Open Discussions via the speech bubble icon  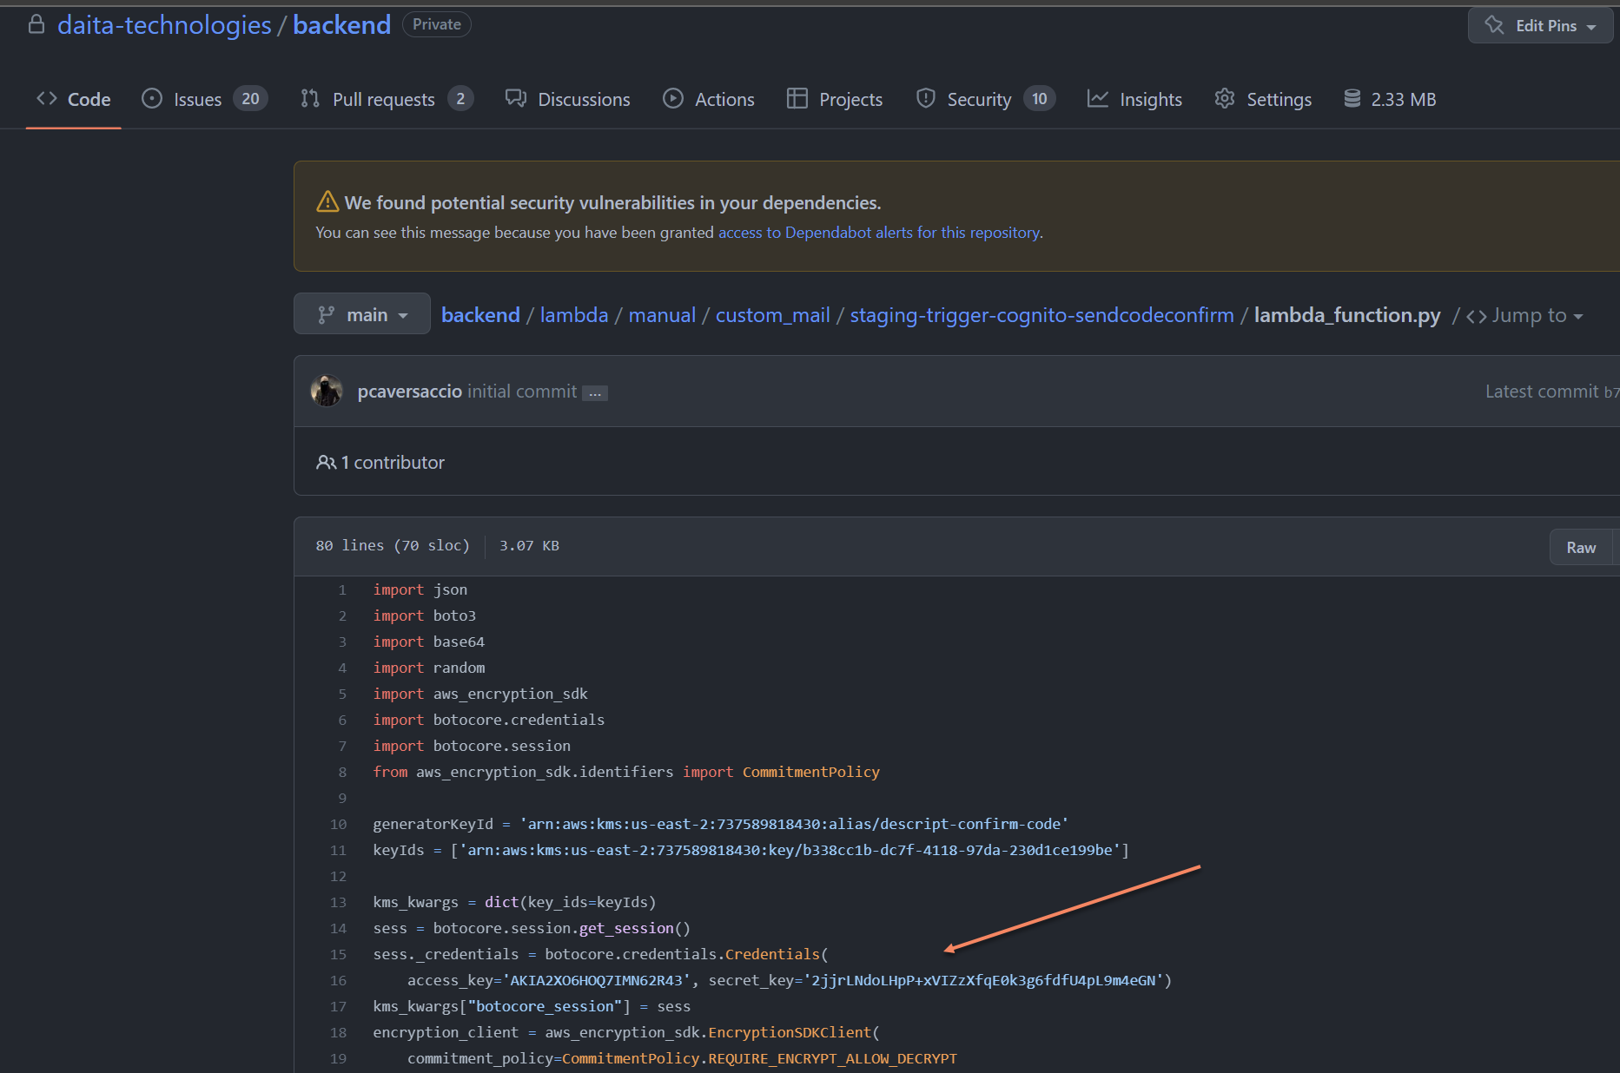(516, 99)
